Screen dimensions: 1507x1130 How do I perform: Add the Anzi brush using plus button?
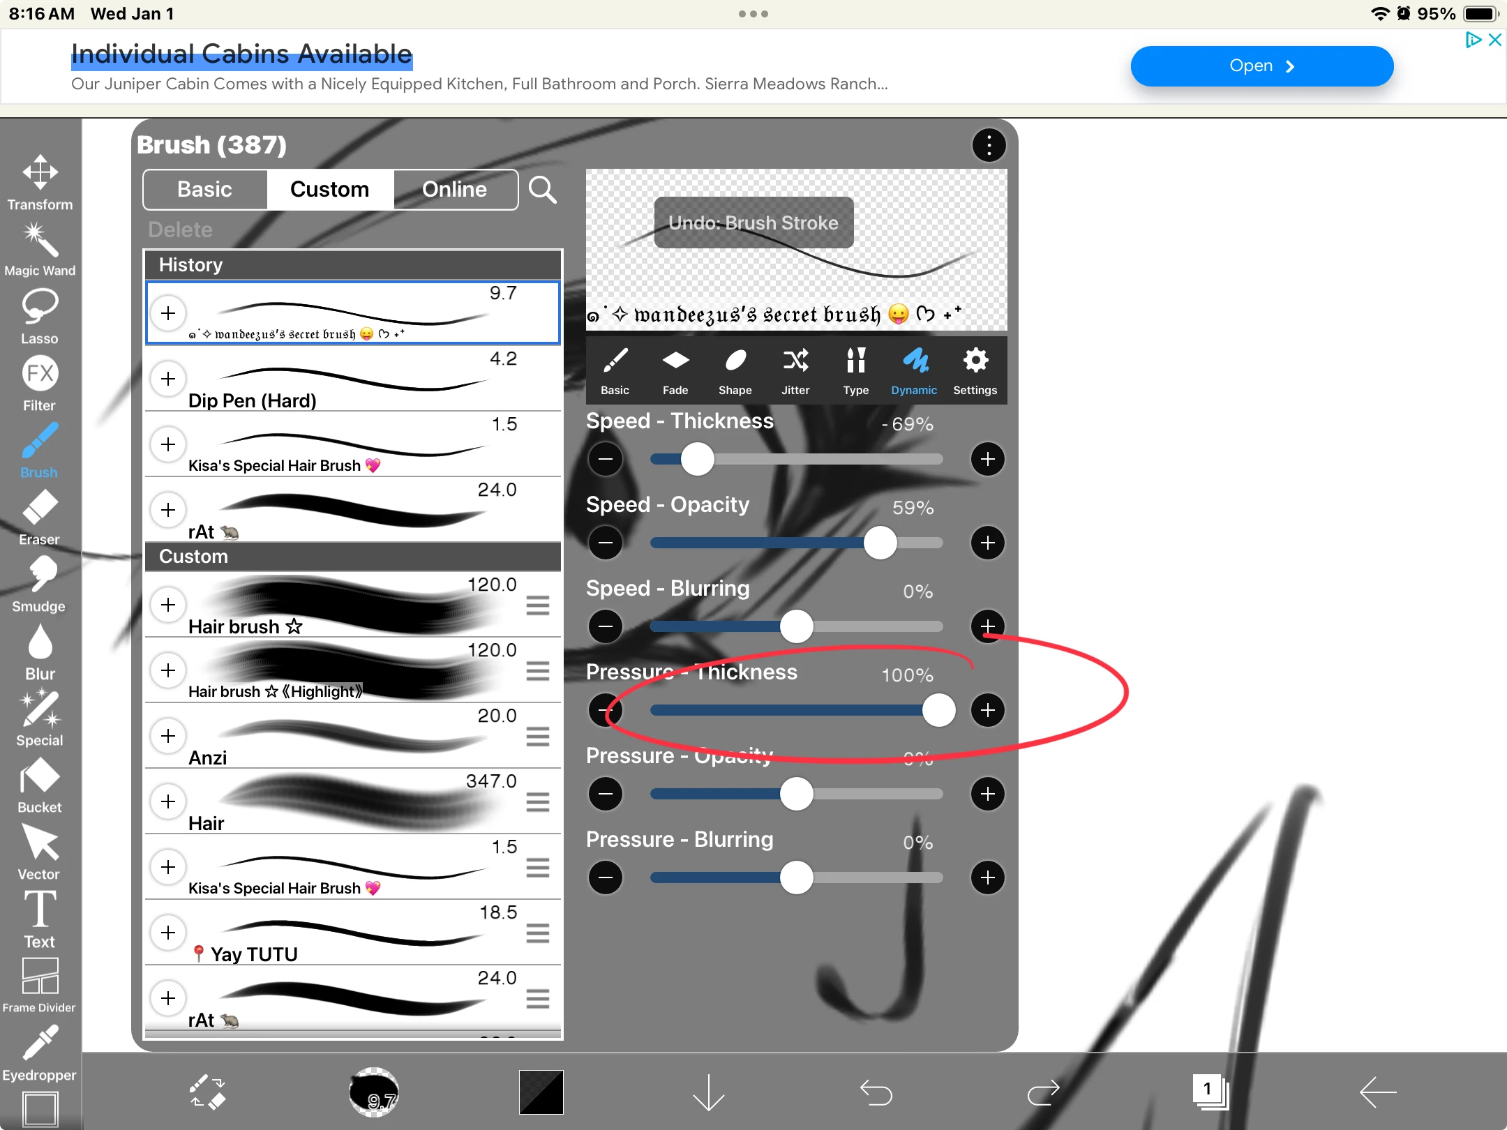pos(168,736)
